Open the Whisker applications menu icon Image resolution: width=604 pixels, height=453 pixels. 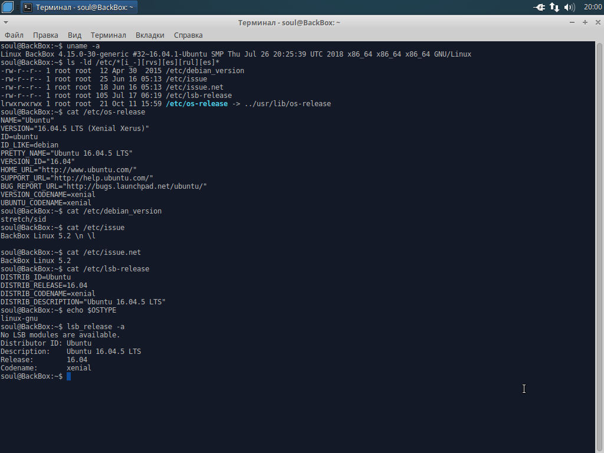[8, 7]
